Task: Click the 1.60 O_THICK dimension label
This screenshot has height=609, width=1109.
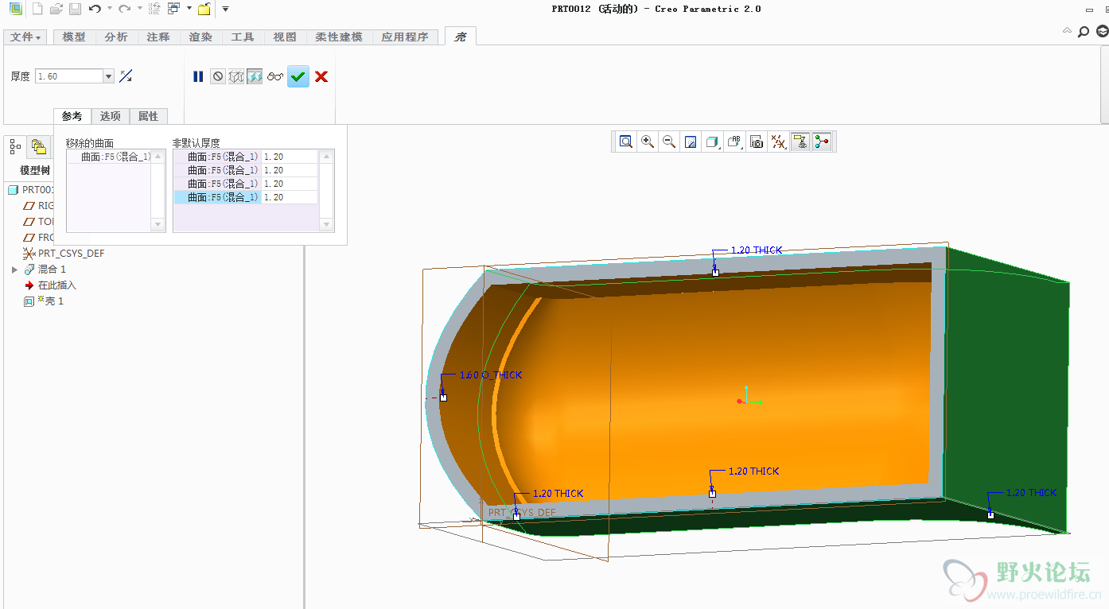Action: (x=491, y=374)
